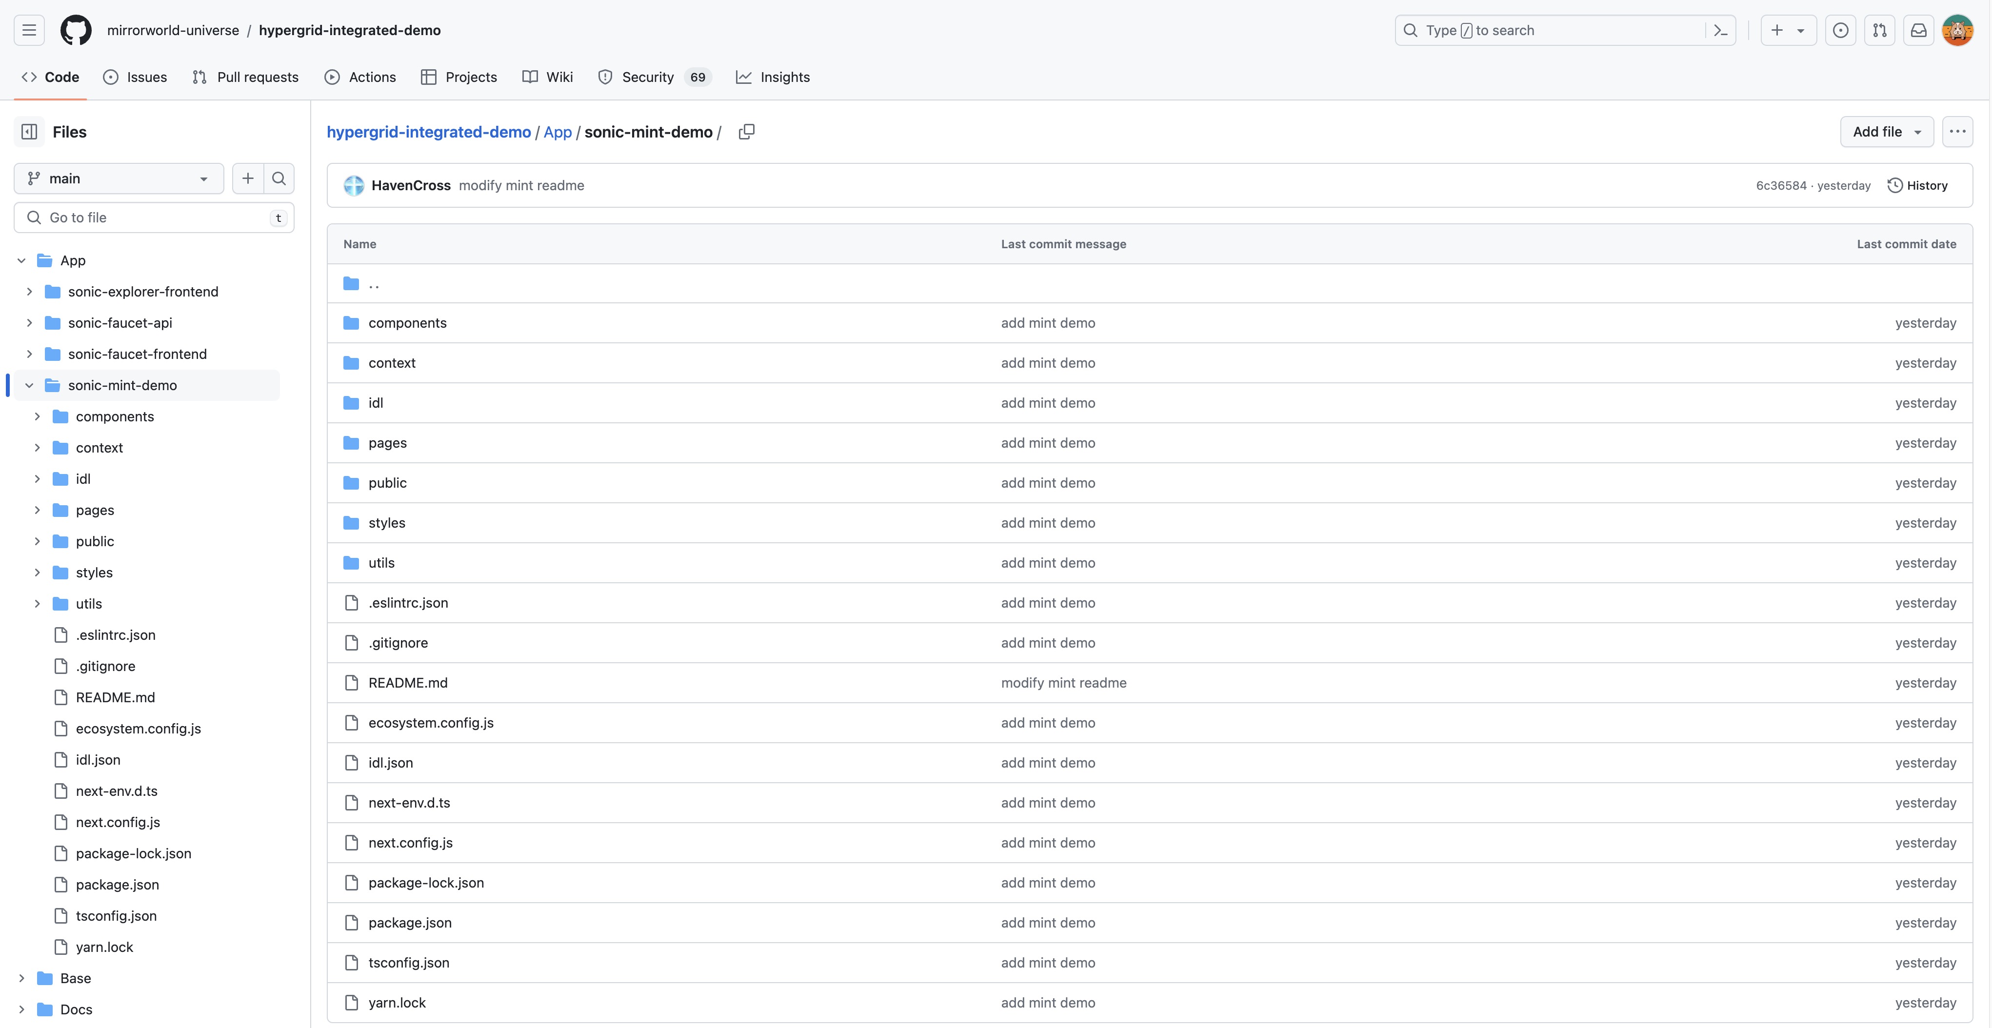Open README.md row's modify mint readme message
The image size is (1992, 1028).
[1063, 683]
